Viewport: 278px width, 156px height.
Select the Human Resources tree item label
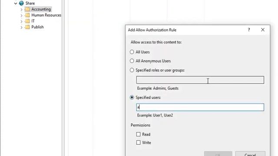pyautogui.click(x=46, y=15)
